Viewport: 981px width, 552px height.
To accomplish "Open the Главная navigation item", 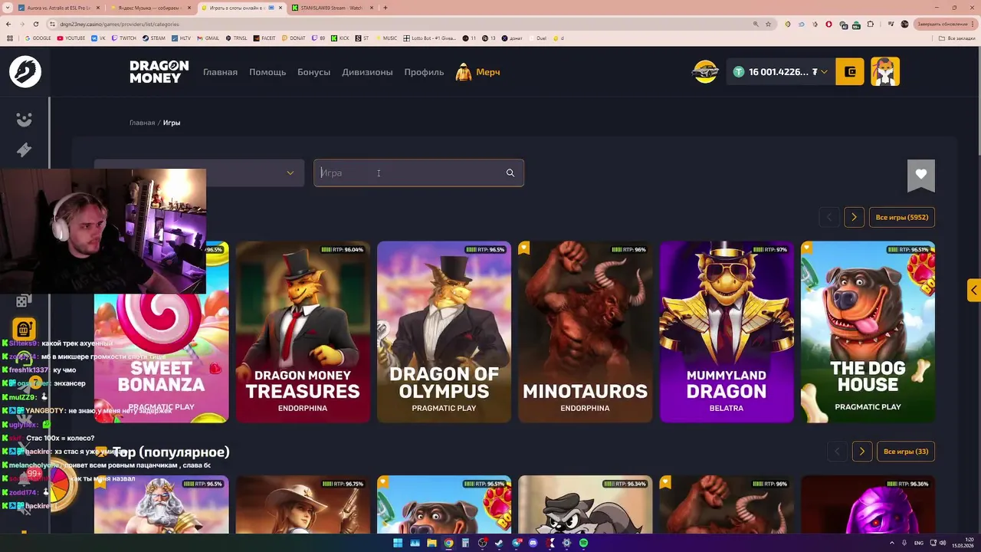I will pyautogui.click(x=220, y=72).
